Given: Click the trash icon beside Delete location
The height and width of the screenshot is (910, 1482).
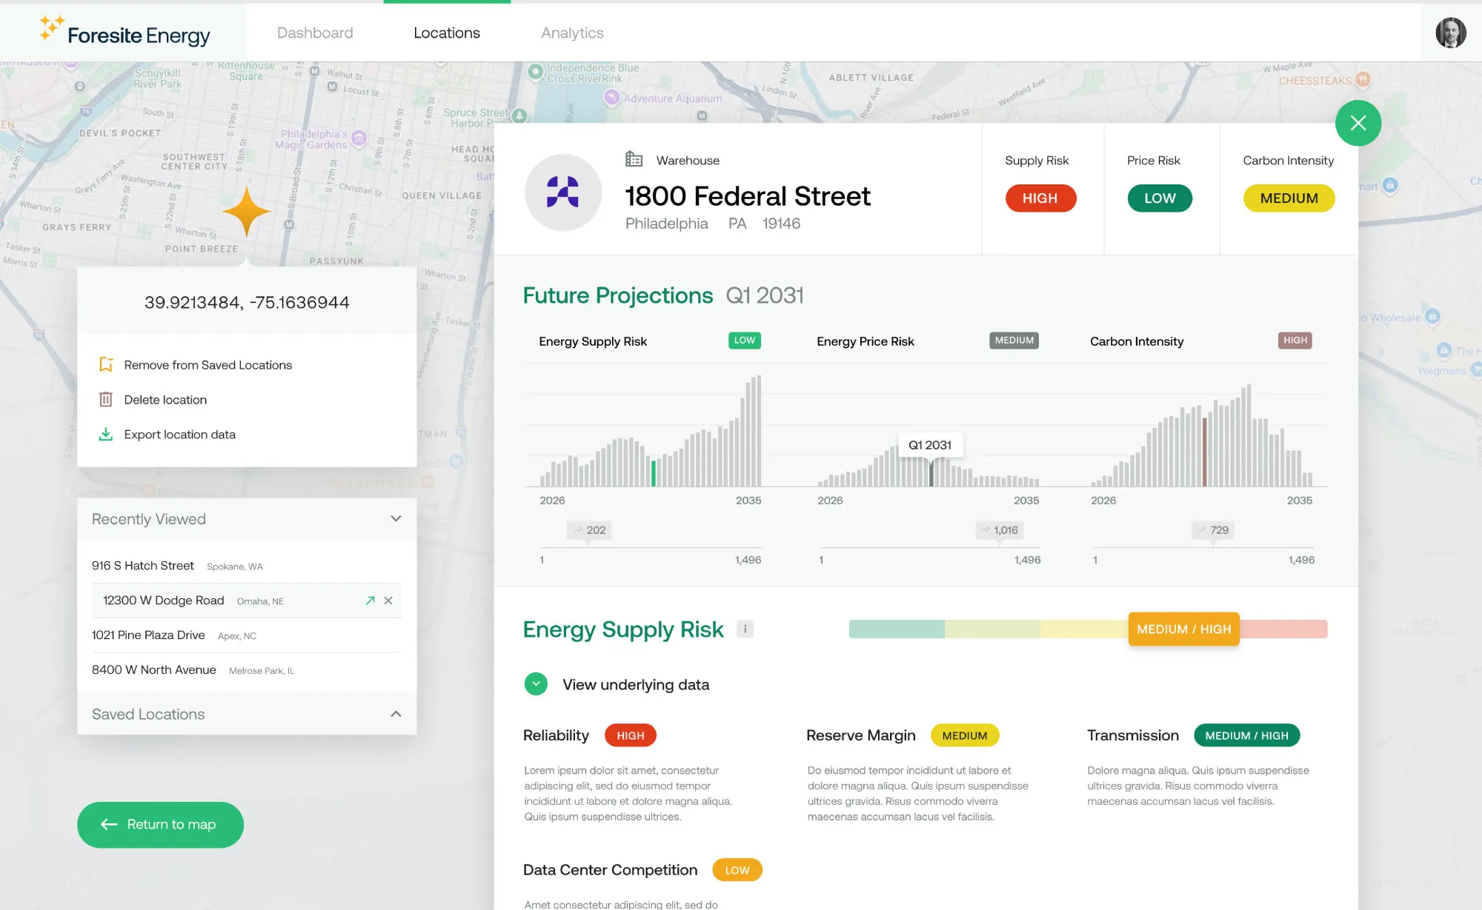Looking at the screenshot, I should (106, 400).
